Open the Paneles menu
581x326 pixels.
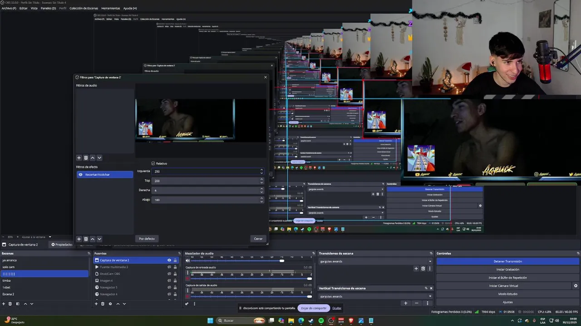(x=48, y=8)
